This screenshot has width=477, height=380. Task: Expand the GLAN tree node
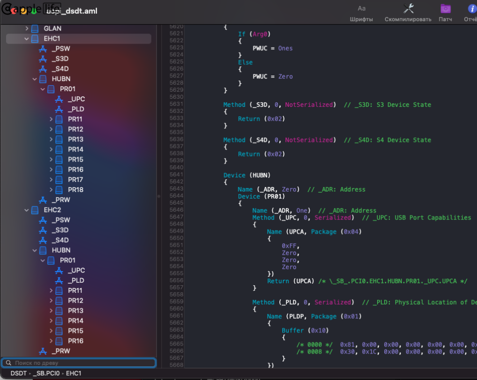point(27,28)
